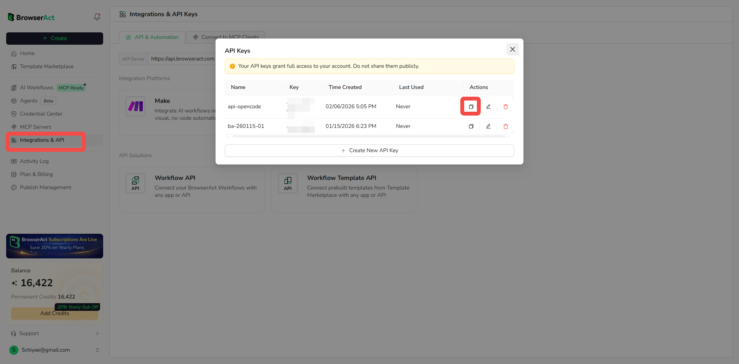This screenshot has height=364, width=739.
Task: Select the API & Automation tab
Action: click(x=152, y=37)
